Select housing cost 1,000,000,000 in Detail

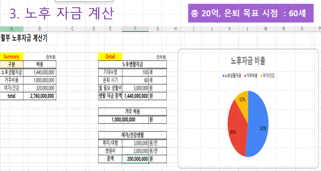click(124, 120)
